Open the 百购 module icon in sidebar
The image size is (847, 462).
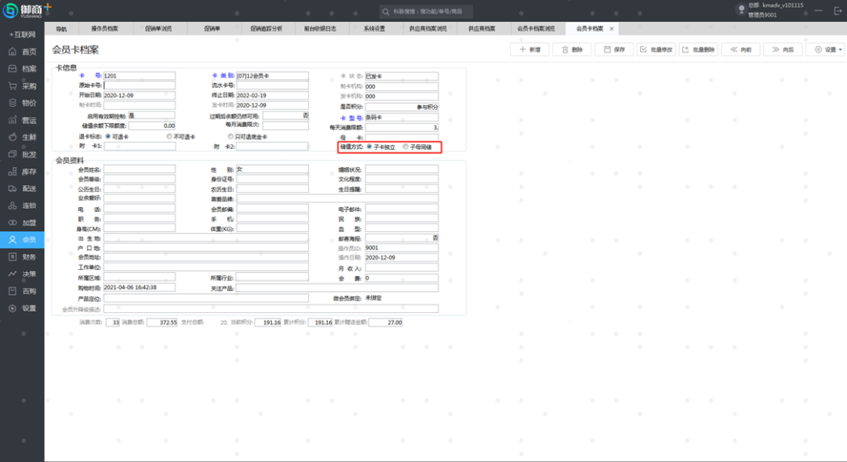click(13, 291)
